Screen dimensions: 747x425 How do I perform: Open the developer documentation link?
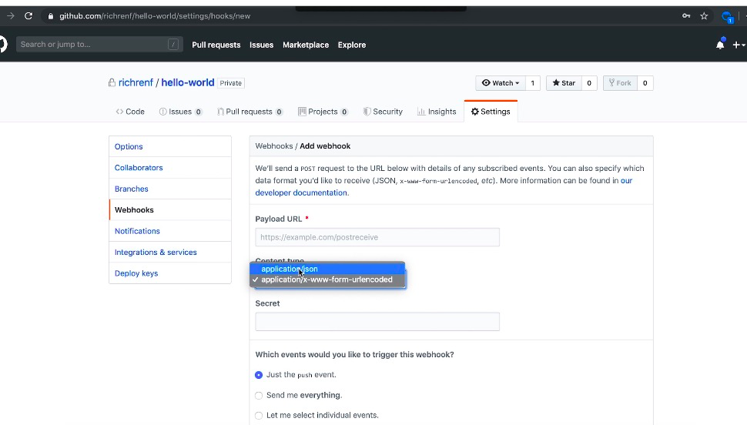click(301, 192)
